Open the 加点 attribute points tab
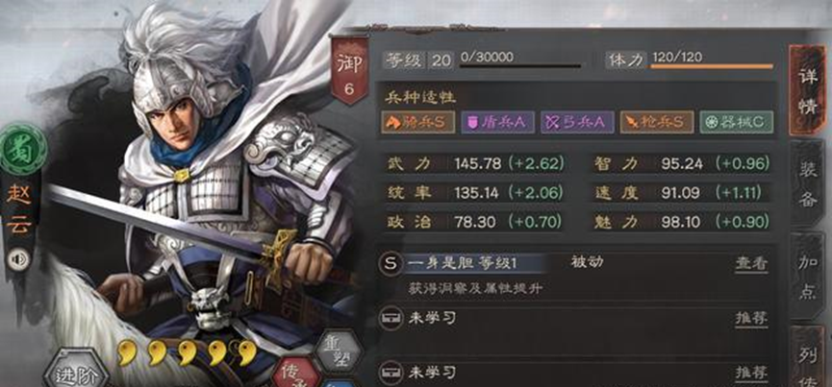 (808, 277)
